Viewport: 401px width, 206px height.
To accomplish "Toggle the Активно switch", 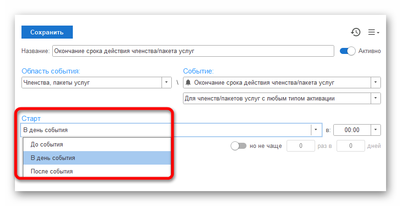I will 347,51.
